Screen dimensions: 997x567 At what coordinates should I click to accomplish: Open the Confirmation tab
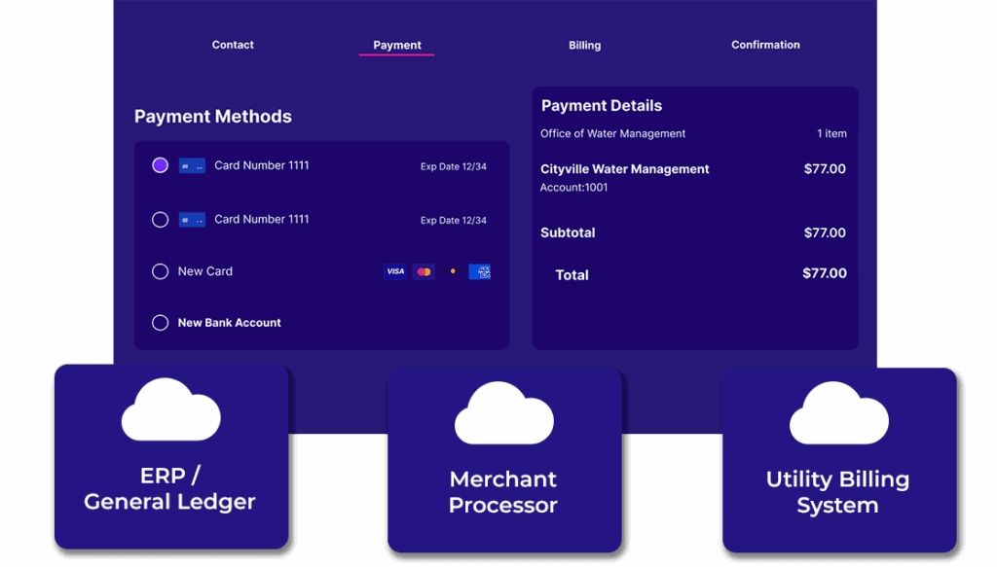tap(765, 45)
